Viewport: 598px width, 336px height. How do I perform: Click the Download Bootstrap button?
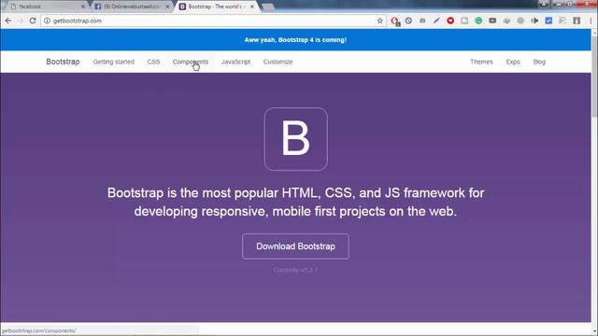(295, 246)
